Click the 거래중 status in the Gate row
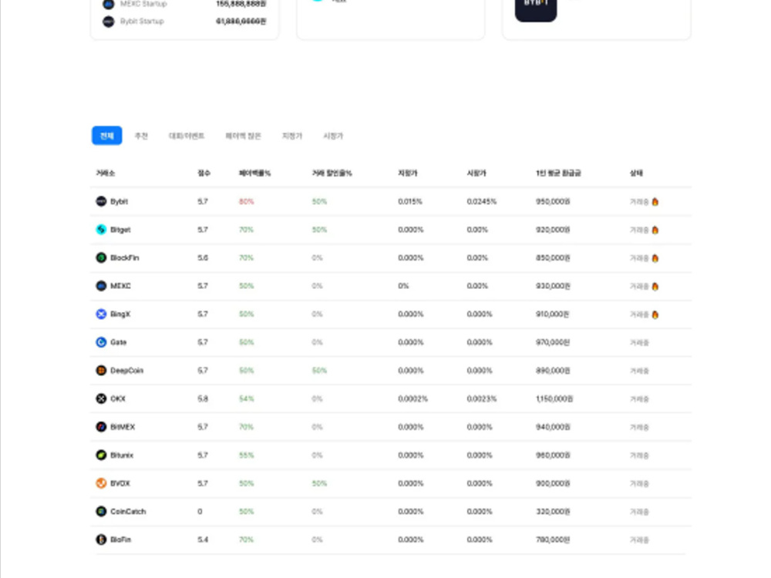The image size is (771, 578). coord(639,343)
